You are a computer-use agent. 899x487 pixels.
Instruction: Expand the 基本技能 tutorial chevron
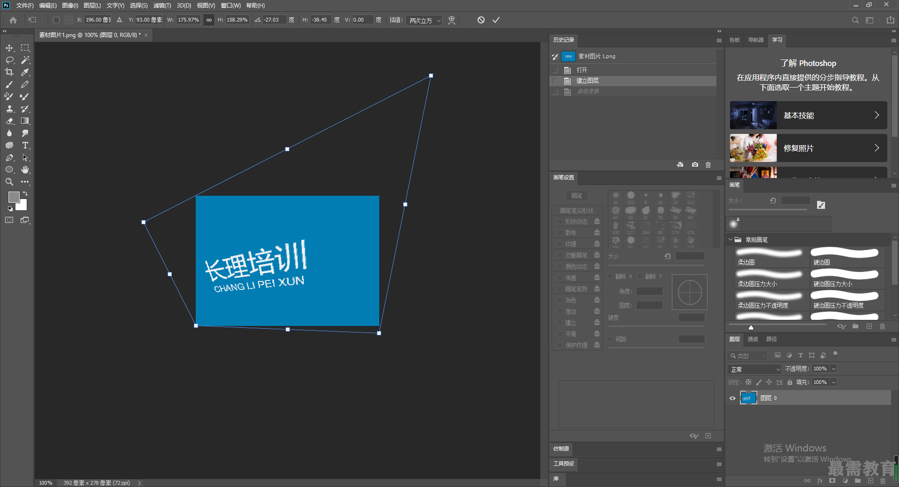coord(877,115)
